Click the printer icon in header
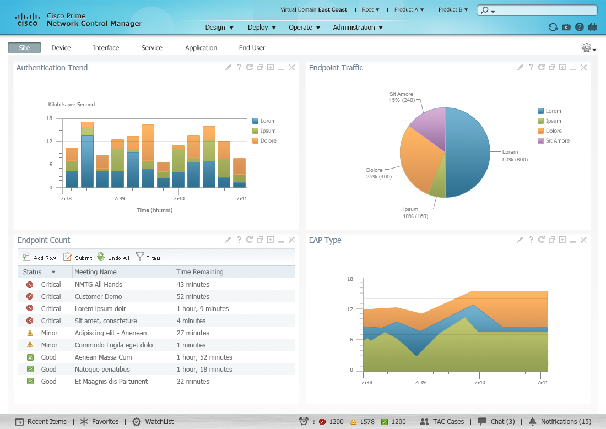Viewport: 606px width, 429px height. click(x=593, y=27)
